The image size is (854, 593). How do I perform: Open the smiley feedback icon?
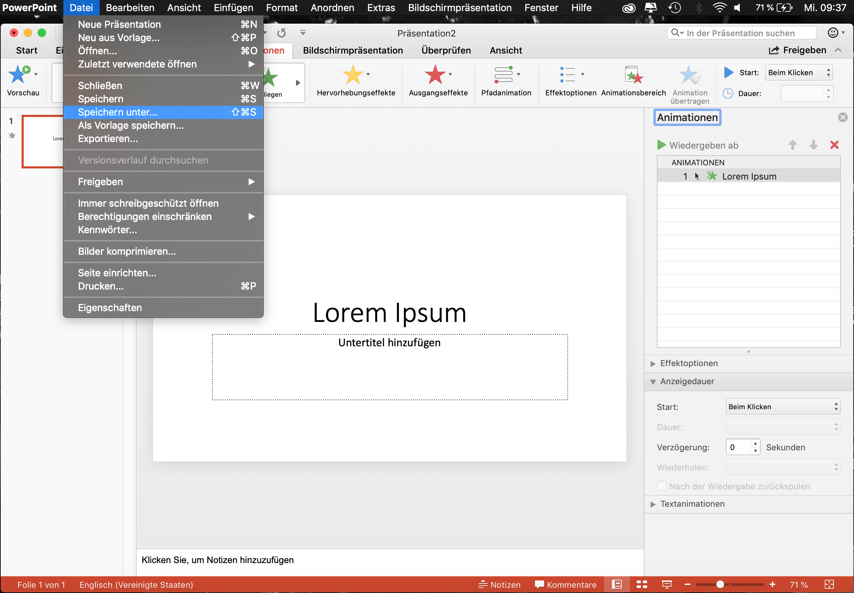(x=833, y=33)
